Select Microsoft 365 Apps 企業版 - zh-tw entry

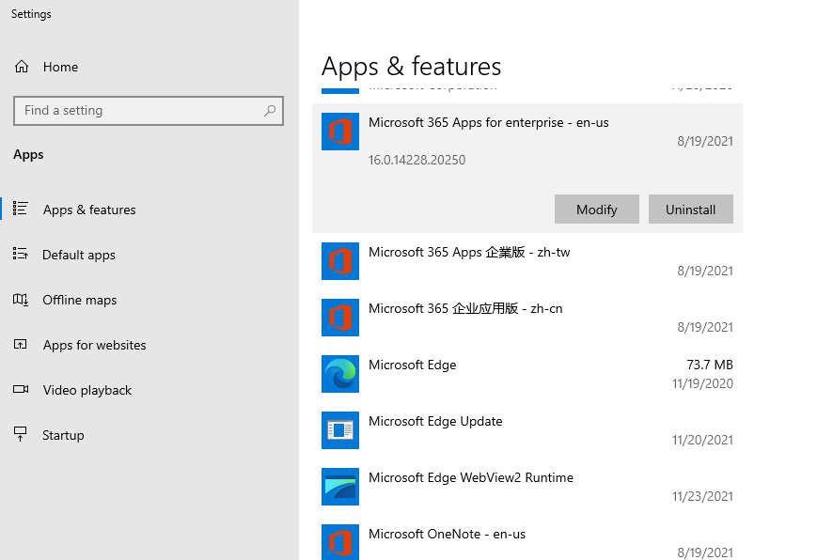(x=527, y=261)
